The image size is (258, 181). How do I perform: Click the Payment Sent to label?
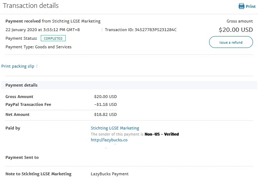22,157
